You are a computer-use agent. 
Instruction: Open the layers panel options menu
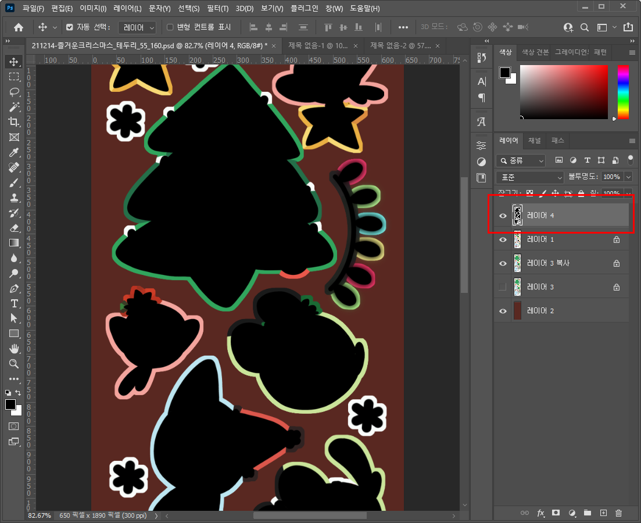tap(632, 141)
